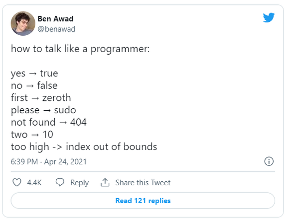Screen dimensions: 290x221
Task: Click the Apr 24, 2021 date
Action: (65, 161)
